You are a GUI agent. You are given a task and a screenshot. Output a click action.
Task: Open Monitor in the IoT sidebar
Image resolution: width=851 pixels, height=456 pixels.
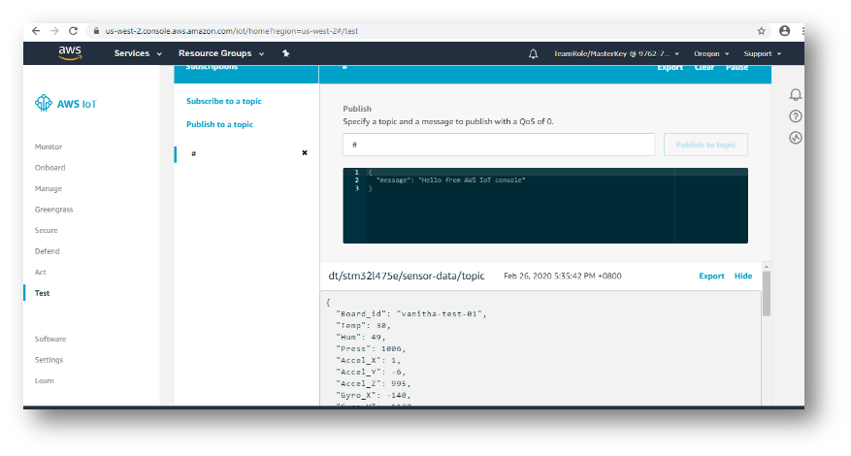click(49, 147)
